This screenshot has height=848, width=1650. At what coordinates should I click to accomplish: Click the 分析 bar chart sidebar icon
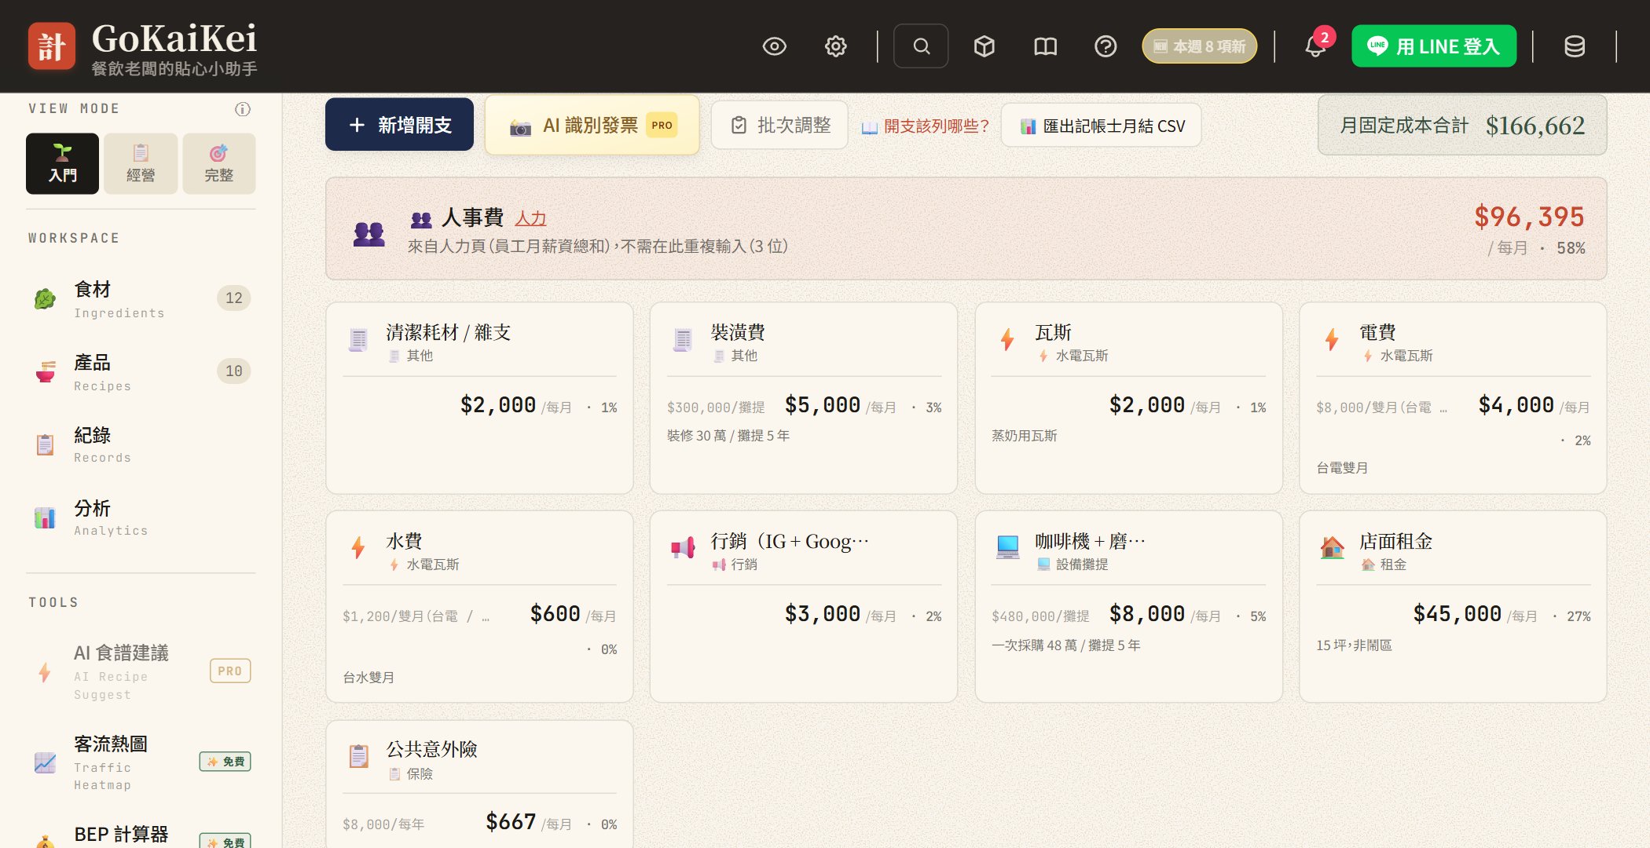coord(46,517)
